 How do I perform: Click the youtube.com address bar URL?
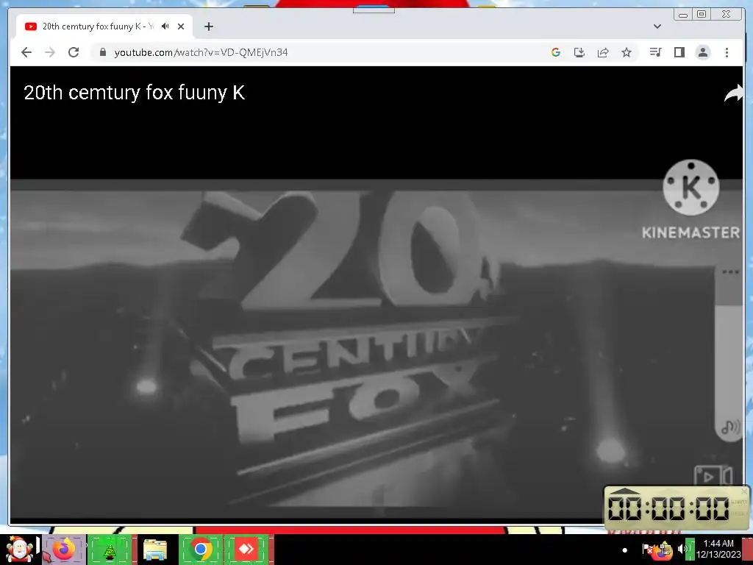[201, 52]
